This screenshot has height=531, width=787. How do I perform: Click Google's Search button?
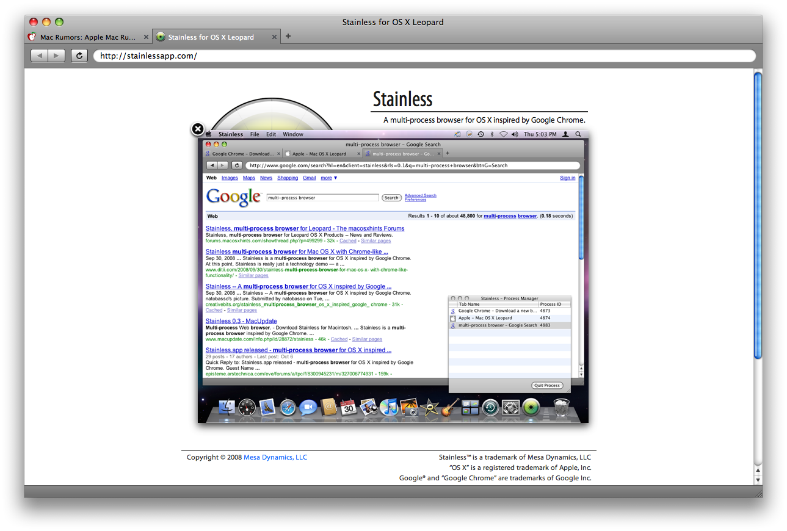(x=391, y=198)
